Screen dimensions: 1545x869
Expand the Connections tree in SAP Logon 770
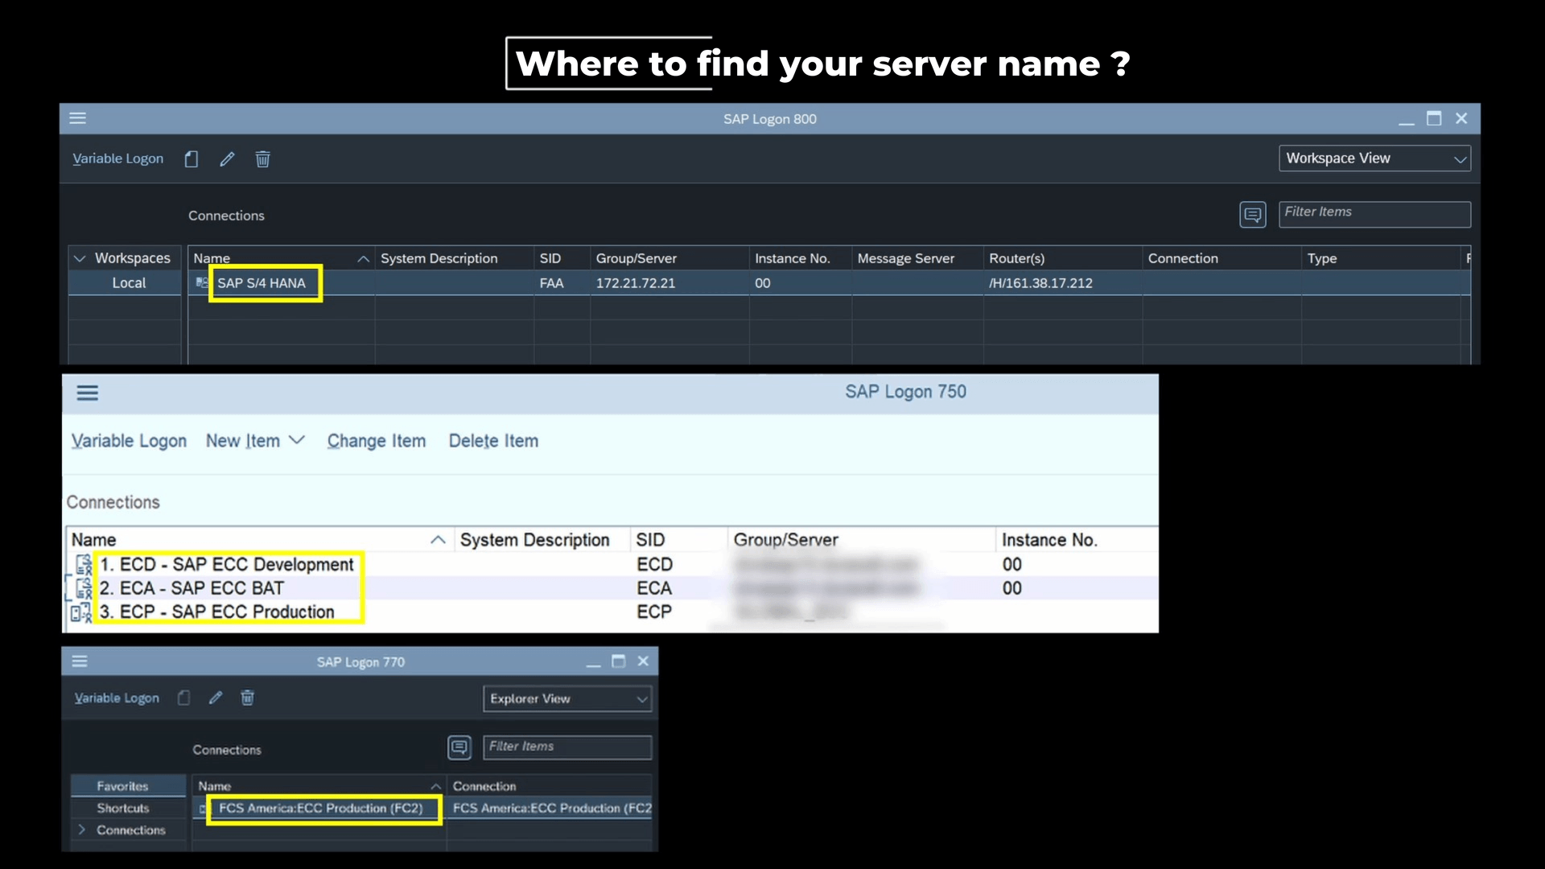pos(81,830)
